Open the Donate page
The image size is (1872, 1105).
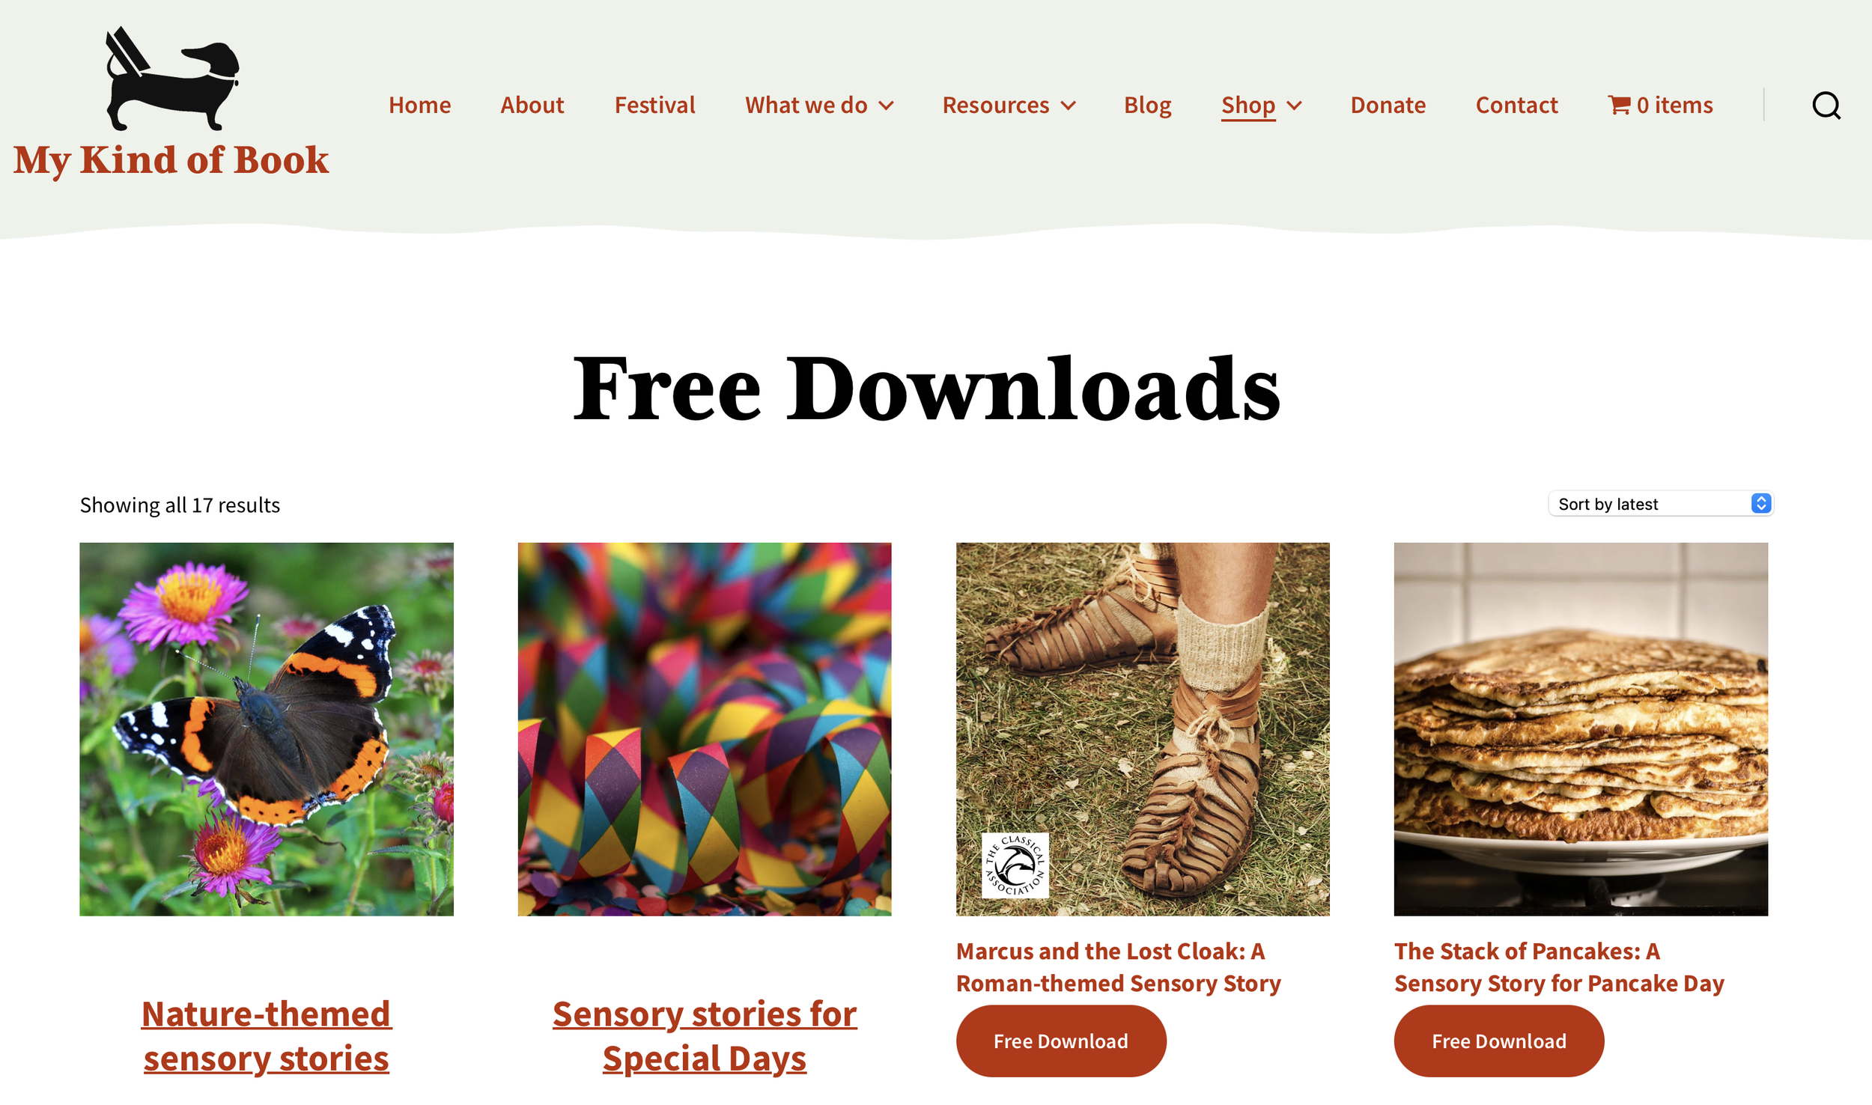pos(1388,105)
